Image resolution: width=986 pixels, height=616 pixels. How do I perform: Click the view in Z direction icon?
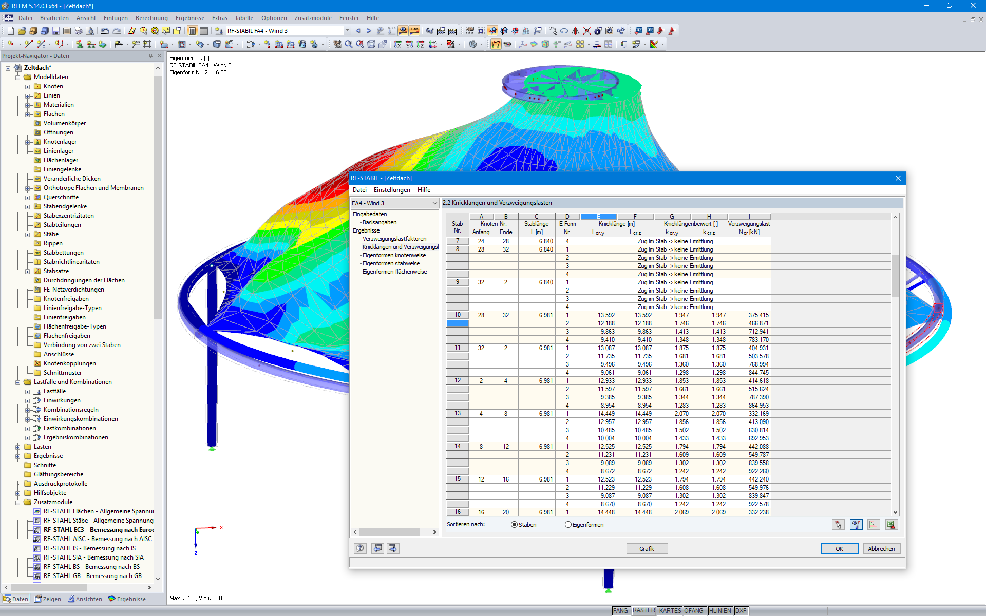coord(420,44)
